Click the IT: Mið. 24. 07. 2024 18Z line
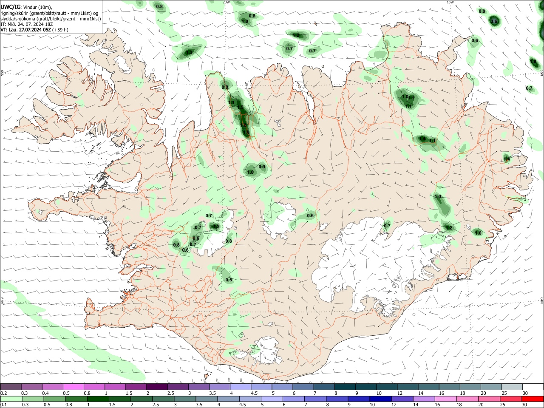The image size is (544, 408). (x=27, y=24)
